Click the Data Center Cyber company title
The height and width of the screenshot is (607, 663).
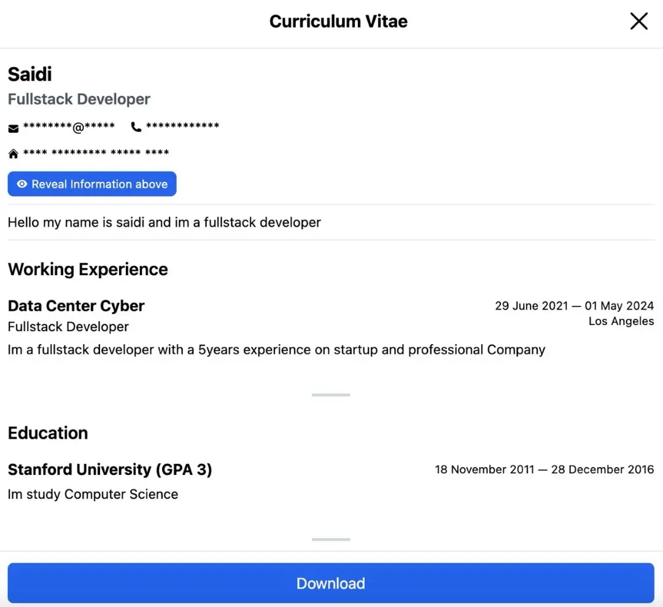click(76, 305)
